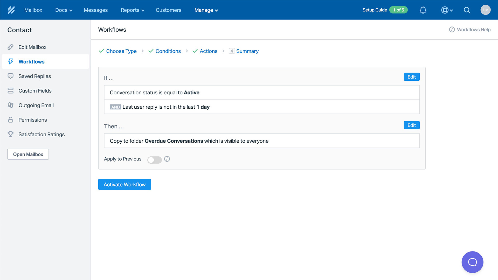Click Activate Workflow button
The image size is (498, 280).
[x=125, y=184]
